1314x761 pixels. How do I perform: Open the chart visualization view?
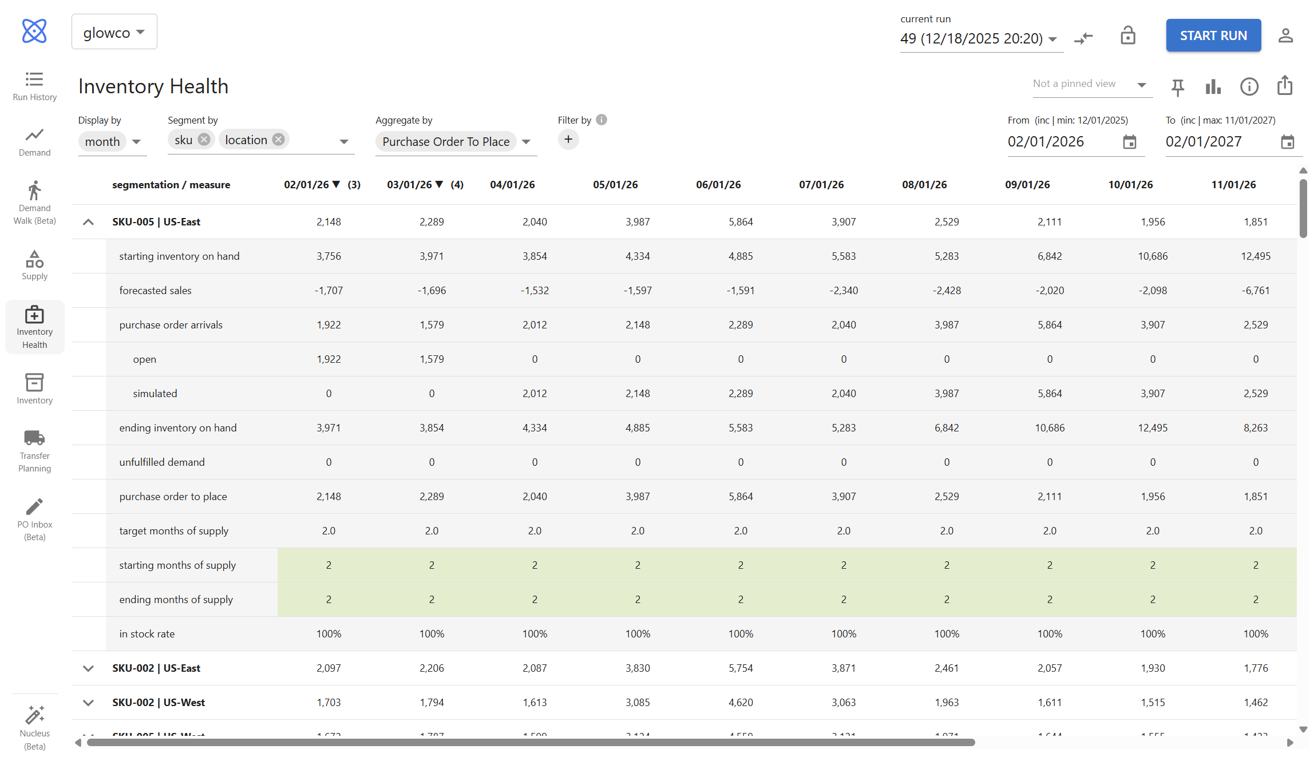click(x=1213, y=86)
